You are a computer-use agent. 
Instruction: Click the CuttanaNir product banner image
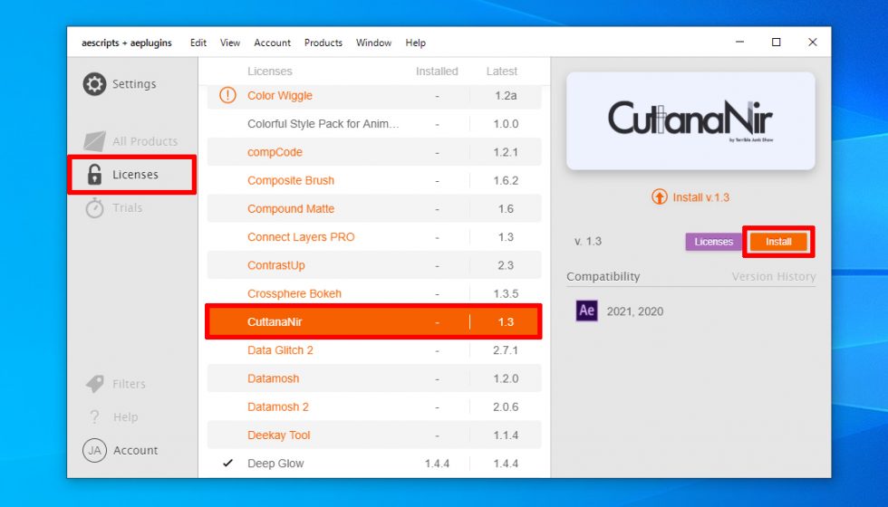pos(690,120)
